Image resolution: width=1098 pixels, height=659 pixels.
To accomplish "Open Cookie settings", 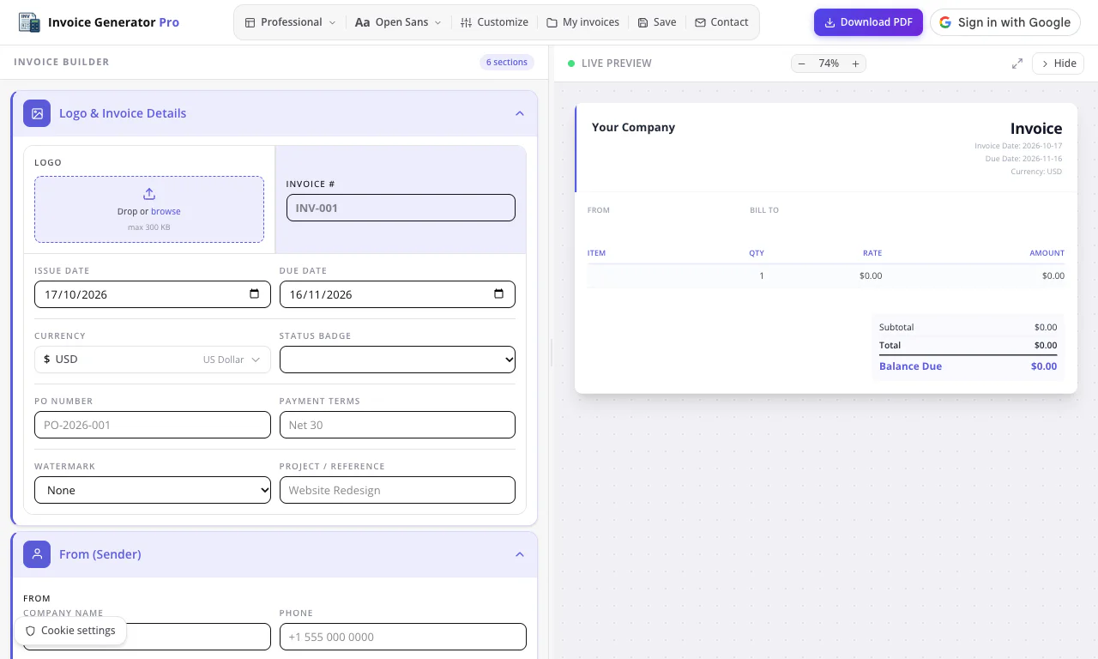I will pos(70,631).
